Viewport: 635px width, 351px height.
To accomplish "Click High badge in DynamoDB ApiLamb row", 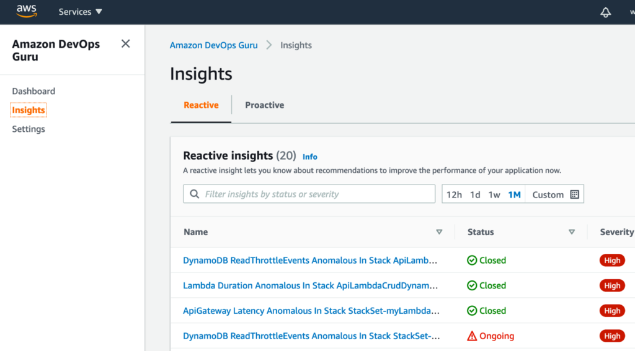I will [x=612, y=261].
